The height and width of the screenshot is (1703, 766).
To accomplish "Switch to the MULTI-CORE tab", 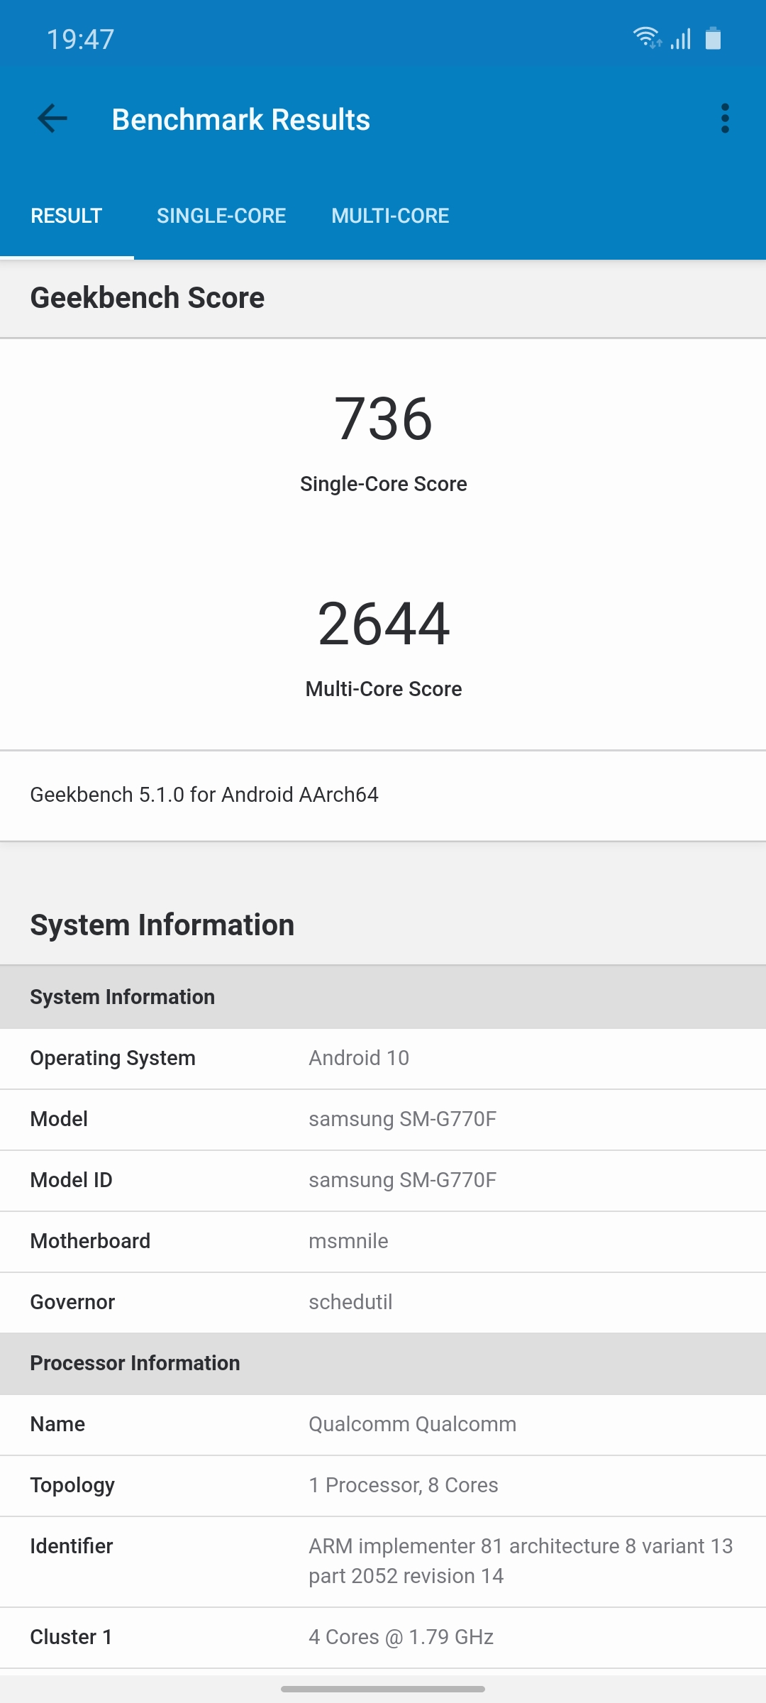I will 390,216.
